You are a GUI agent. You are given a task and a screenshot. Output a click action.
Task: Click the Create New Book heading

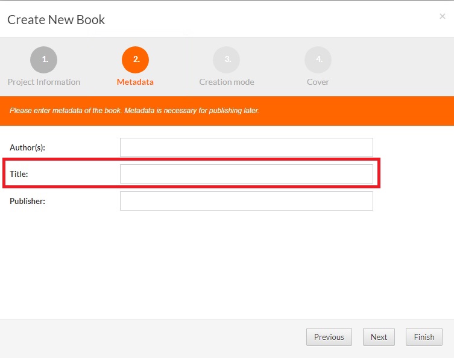56,20
